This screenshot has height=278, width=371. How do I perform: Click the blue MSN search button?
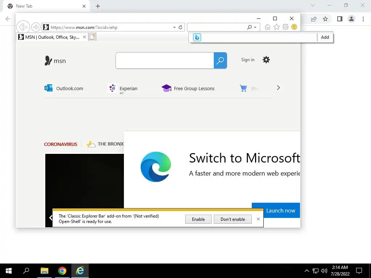coord(220,60)
